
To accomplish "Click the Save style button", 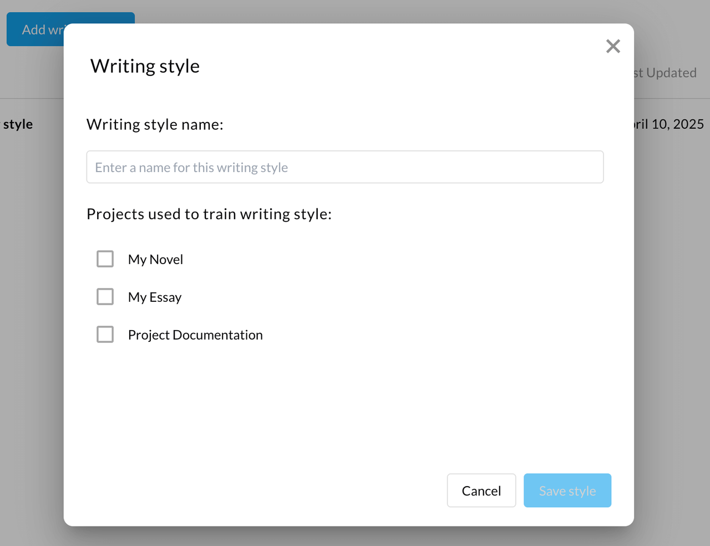I will tap(567, 491).
